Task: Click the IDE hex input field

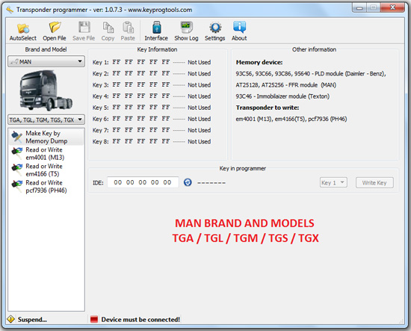Action: point(143,182)
